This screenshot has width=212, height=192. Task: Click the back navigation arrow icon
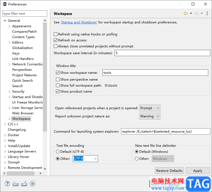coord(186,13)
